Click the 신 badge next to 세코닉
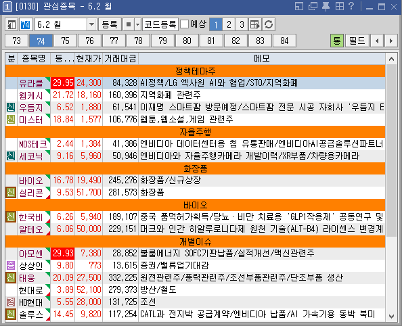 (x=11, y=156)
